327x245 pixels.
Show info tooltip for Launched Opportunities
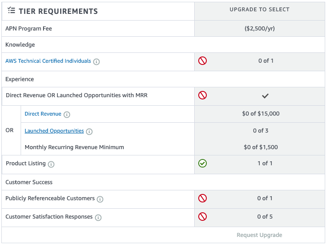coord(89,132)
